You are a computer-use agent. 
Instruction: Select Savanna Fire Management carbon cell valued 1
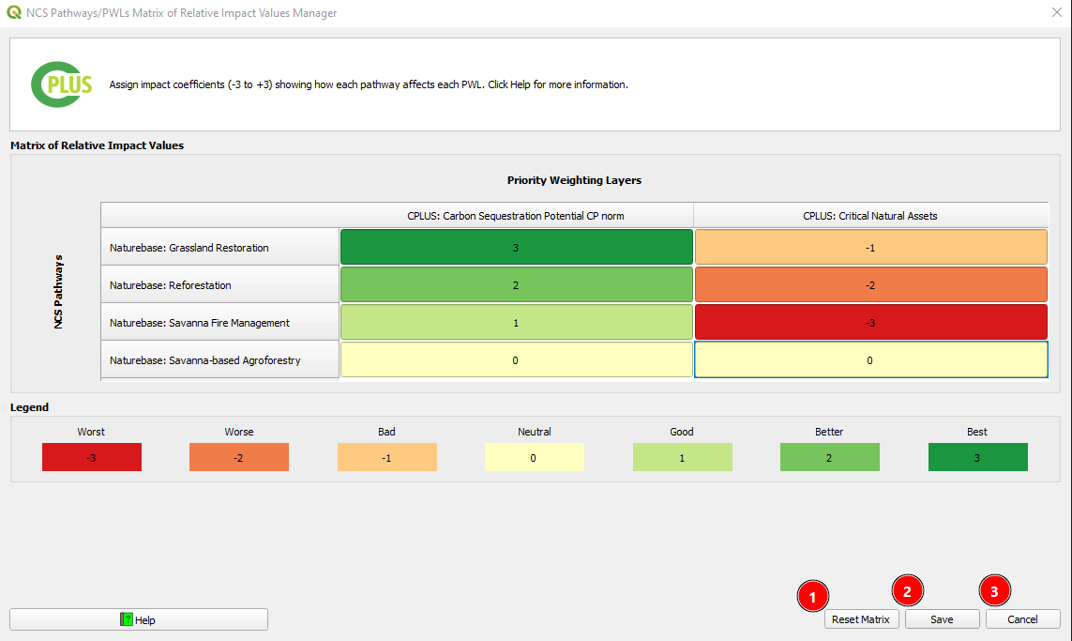click(516, 323)
